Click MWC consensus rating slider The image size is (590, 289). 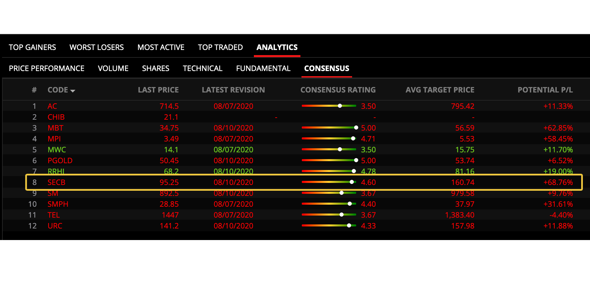(329, 149)
